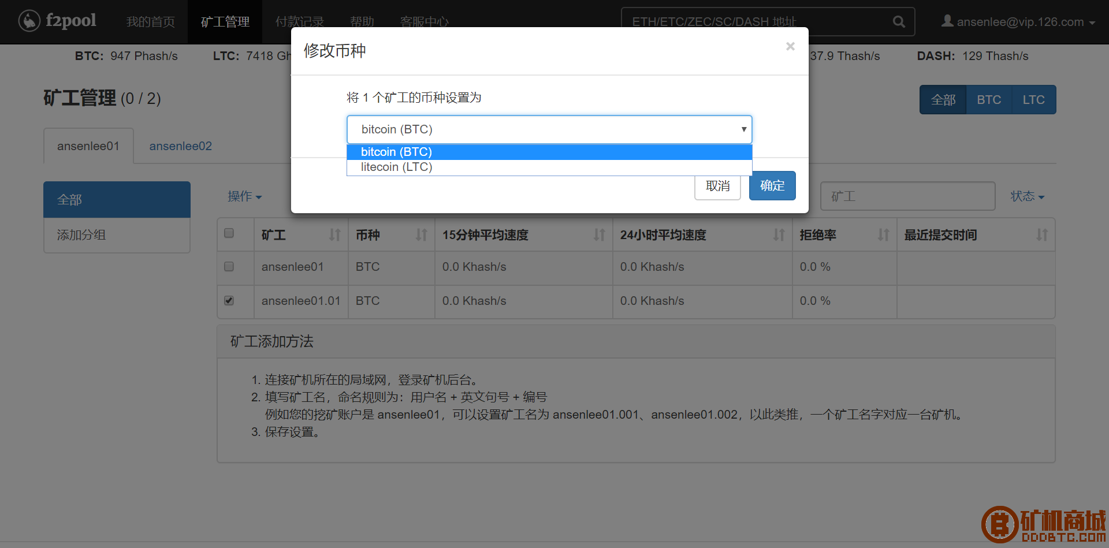Sort table by 矿工 column arrows
Screen dimensions: 1109x548
pyautogui.click(x=335, y=235)
